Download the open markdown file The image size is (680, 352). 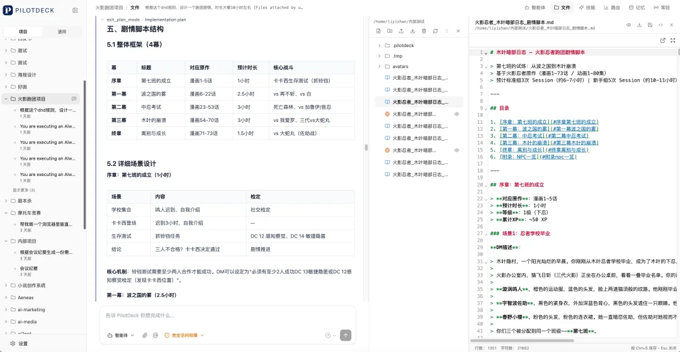639,25
